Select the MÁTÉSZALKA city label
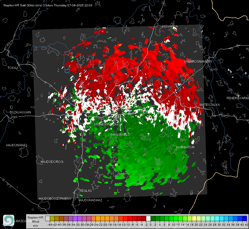Viewport: 249px width, 229px height. pos(210,105)
